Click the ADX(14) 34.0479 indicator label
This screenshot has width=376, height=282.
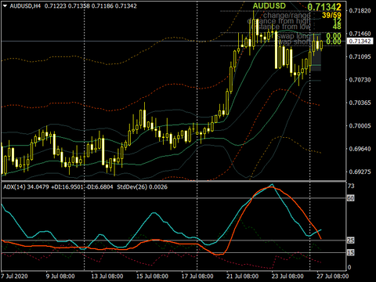pos(26,187)
